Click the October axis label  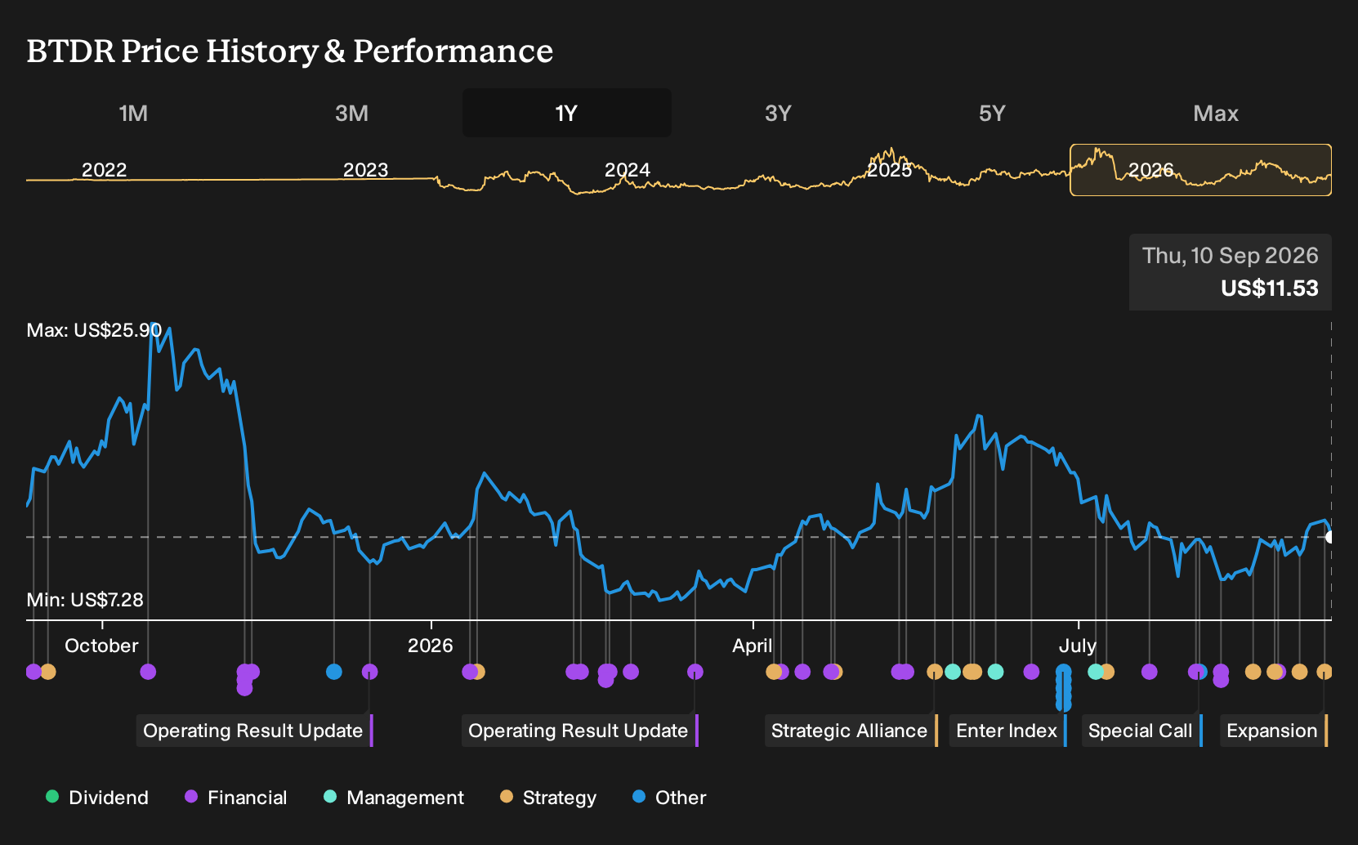pyautogui.click(x=101, y=646)
